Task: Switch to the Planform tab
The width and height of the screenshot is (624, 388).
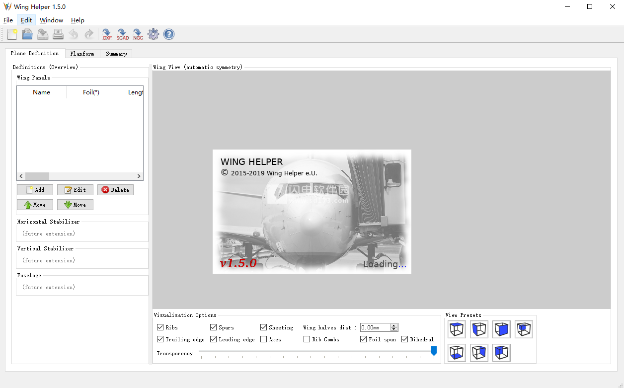Action: tap(82, 54)
